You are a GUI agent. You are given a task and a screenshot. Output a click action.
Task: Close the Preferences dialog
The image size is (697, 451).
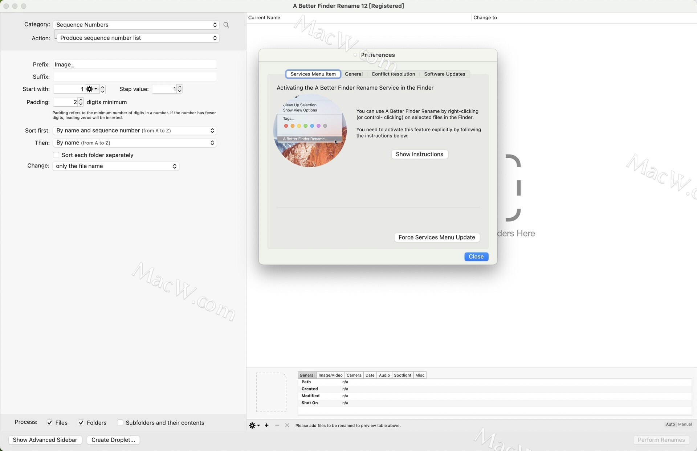point(476,257)
